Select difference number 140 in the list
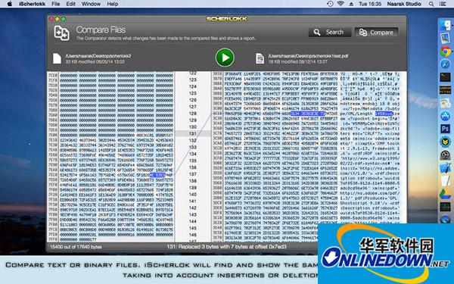 pos(193,194)
